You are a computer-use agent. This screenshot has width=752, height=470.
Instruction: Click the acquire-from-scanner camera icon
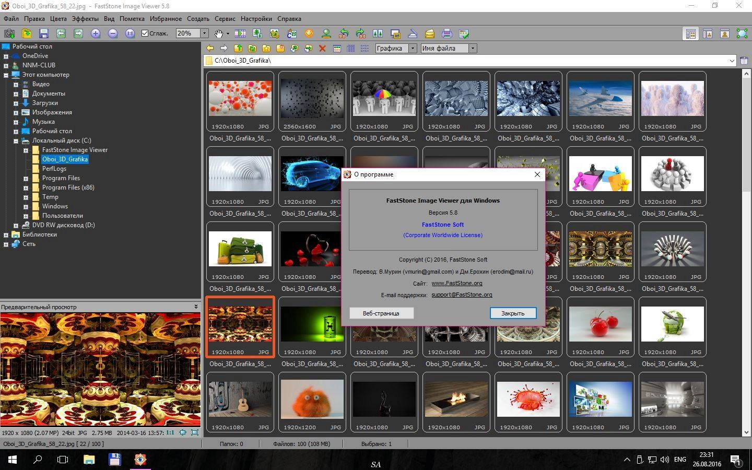9,33
